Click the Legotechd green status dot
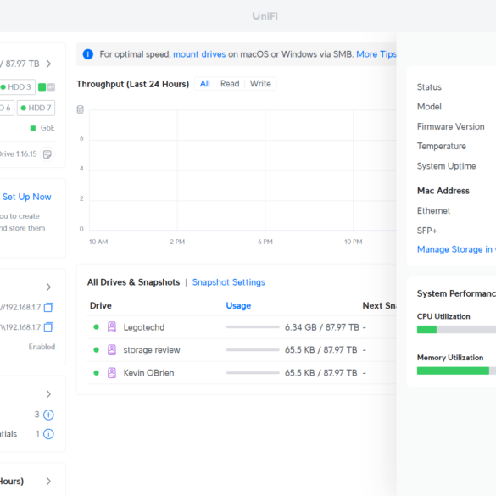496x496 pixels. [96, 327]
